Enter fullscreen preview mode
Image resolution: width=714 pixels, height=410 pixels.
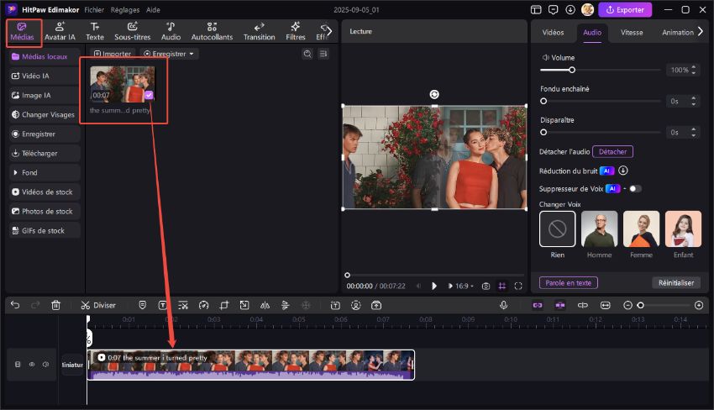(x=518, y=286)
